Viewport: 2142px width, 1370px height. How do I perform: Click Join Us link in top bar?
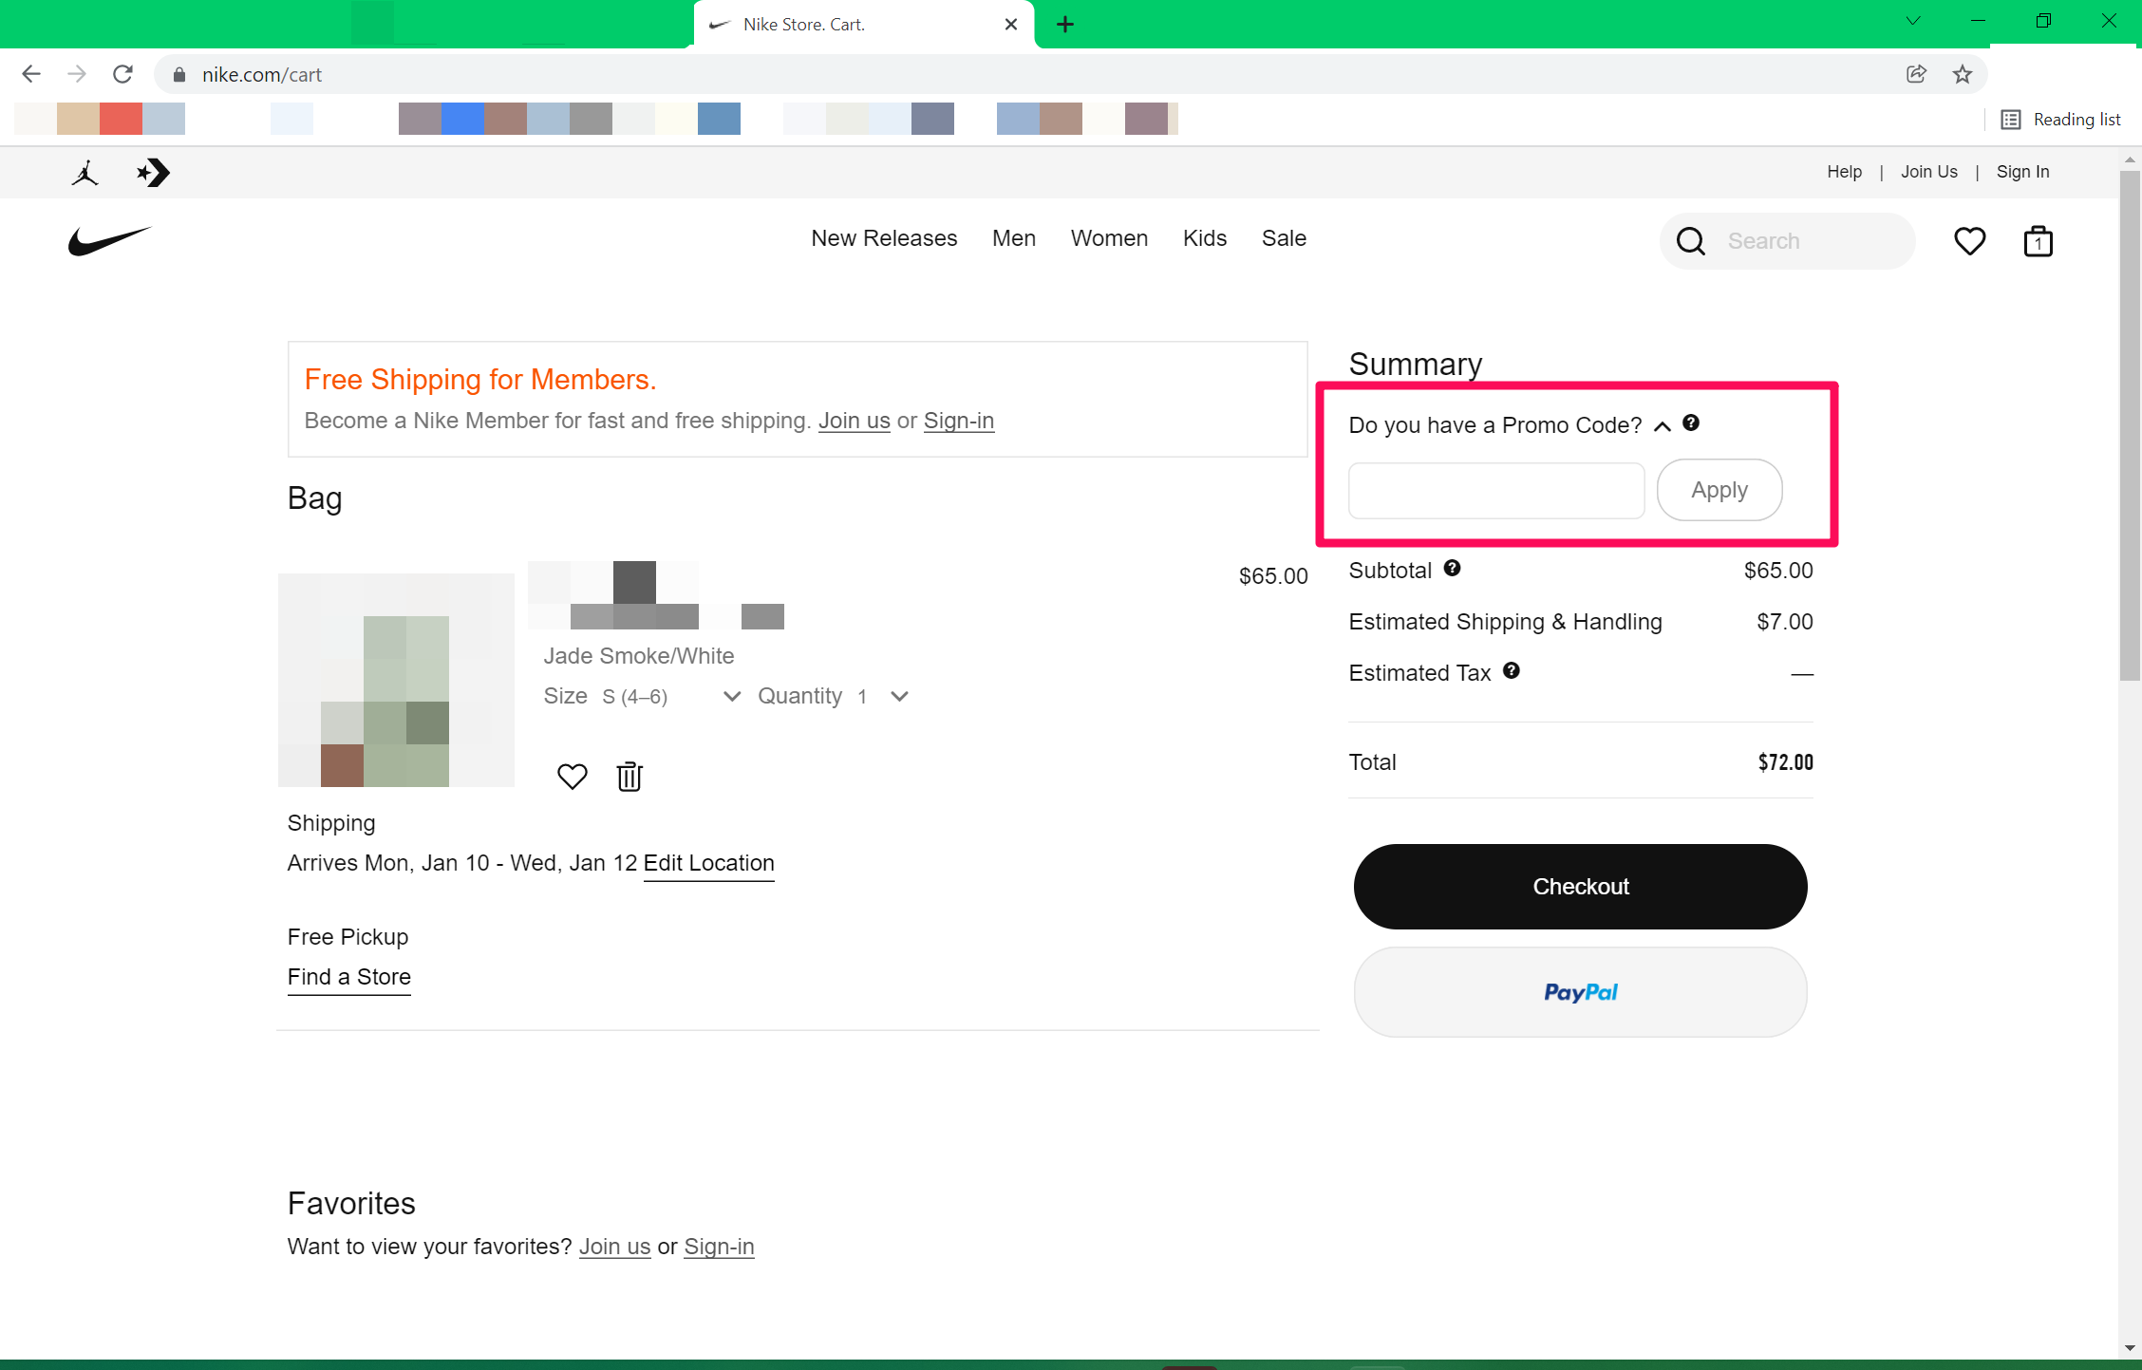tap(1929, 172)
